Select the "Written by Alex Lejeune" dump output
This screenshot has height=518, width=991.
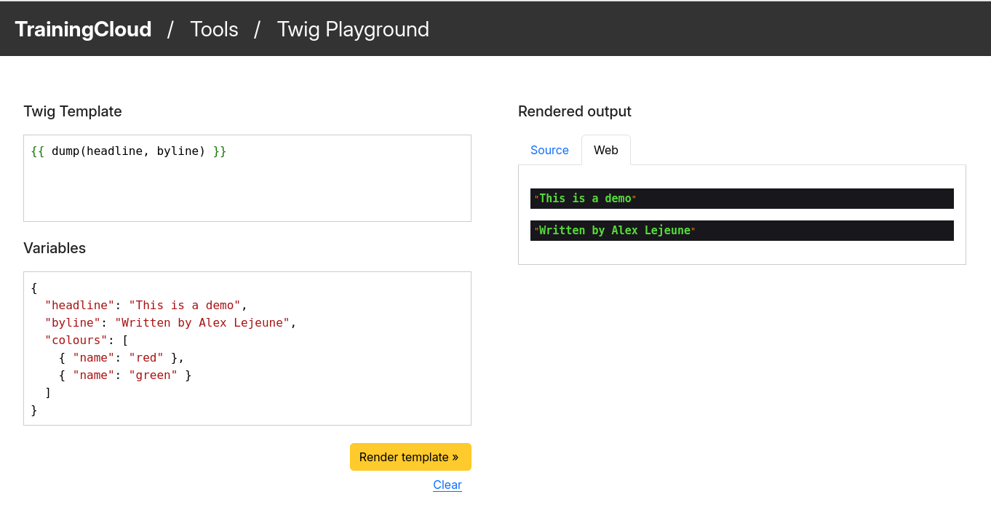tap(742, 231)
